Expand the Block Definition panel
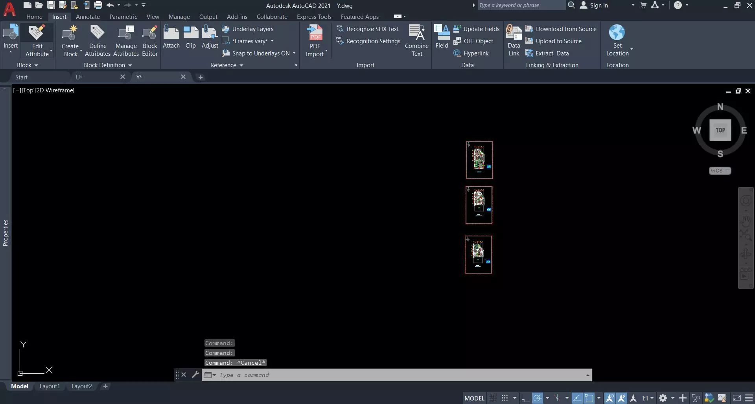The image size is (755, 404). (x=107, y=65)
